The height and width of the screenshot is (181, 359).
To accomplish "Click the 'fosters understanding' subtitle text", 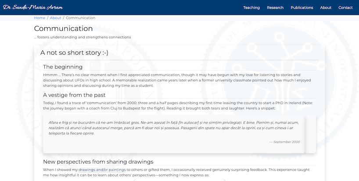I will coord(83,37).
